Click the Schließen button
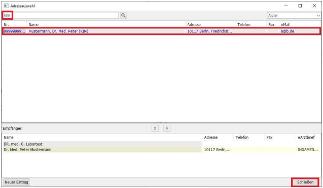323x188 pixels. click(x=305, y=182)
